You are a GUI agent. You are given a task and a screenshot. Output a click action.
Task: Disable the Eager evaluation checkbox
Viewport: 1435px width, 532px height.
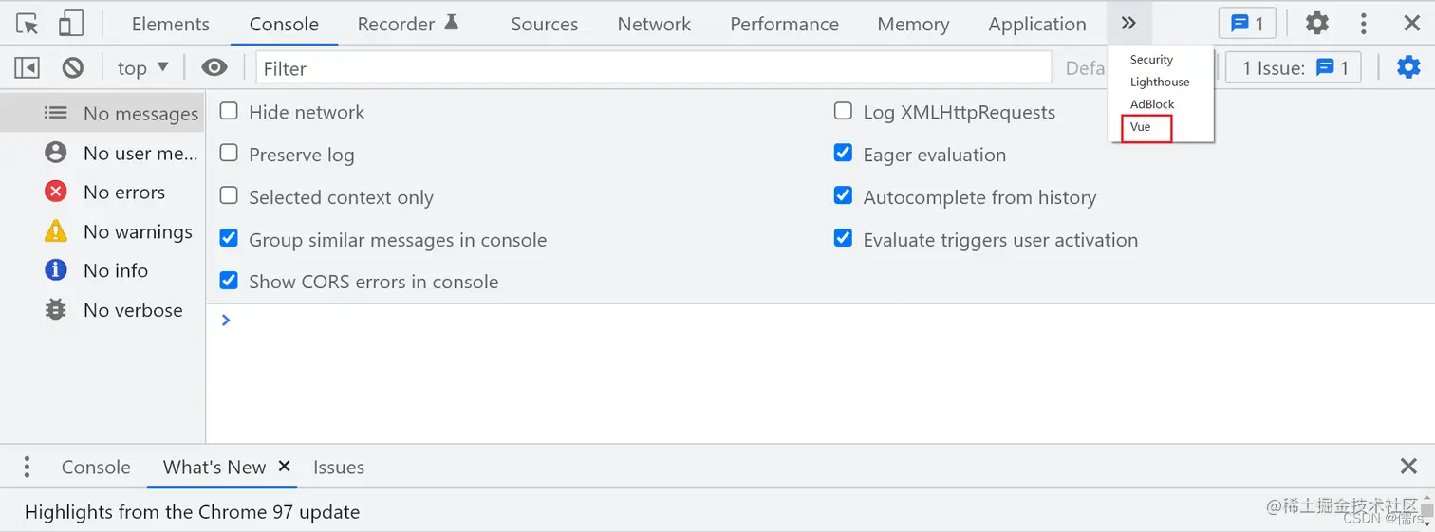pos(843,154)
